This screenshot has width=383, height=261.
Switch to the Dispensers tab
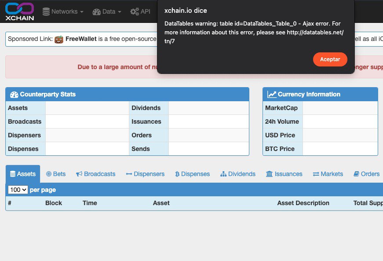click(146, 174)
